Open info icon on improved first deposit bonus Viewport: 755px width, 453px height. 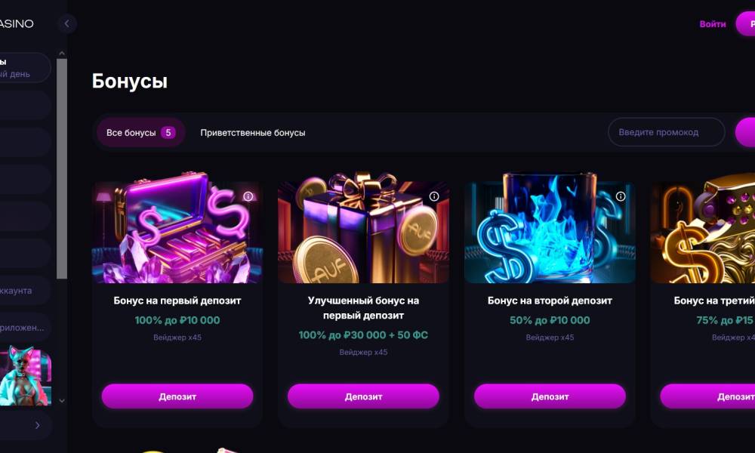(434, 196)
